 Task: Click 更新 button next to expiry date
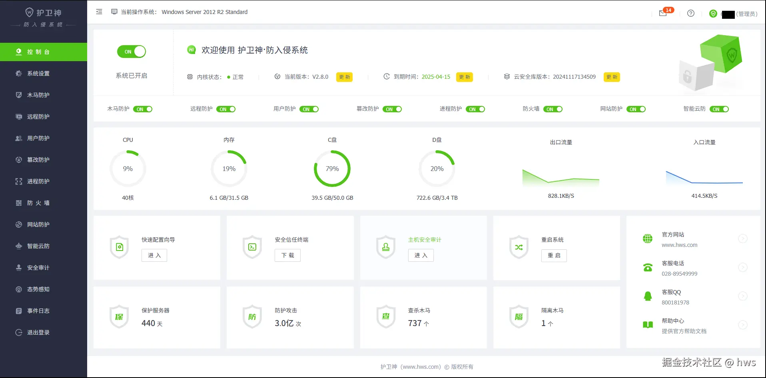point(465,77)
